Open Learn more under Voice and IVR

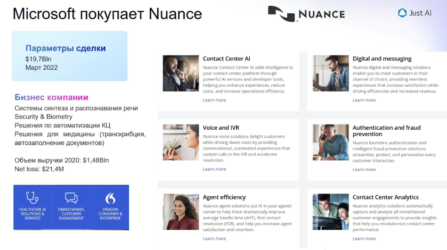pyautogui.click(x=214, y=169)
